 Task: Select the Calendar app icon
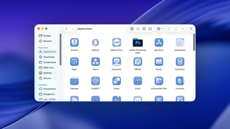tap(74, 81)
